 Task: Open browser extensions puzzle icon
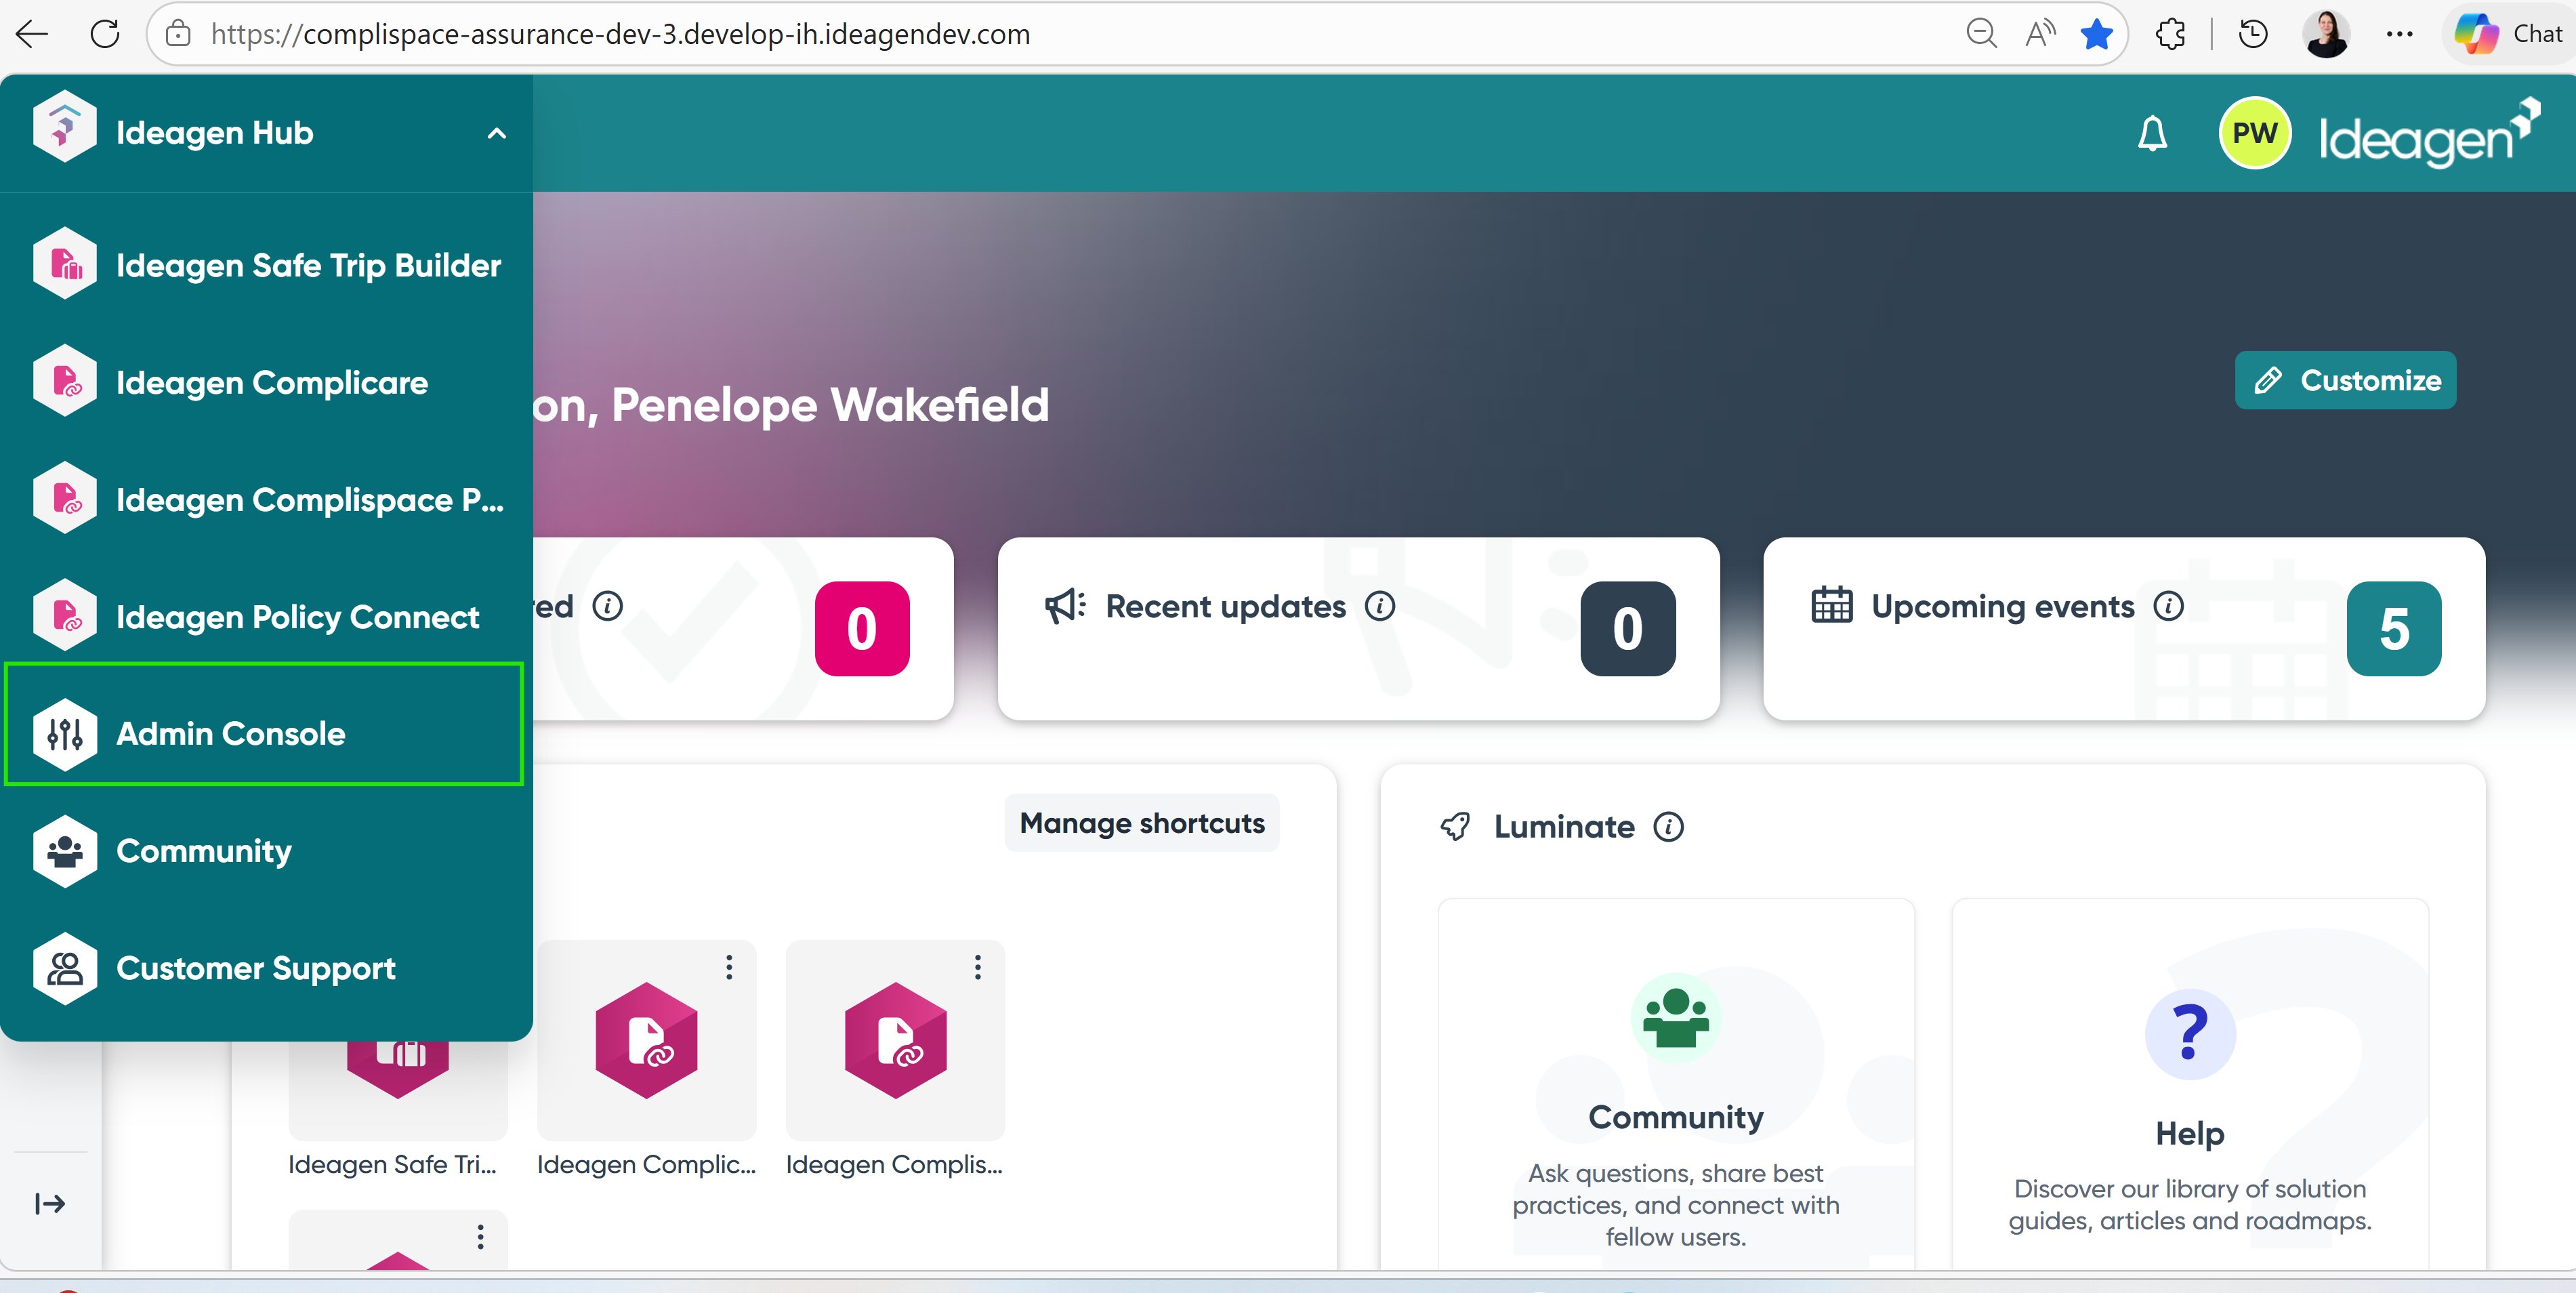[x=2170, y=34]
